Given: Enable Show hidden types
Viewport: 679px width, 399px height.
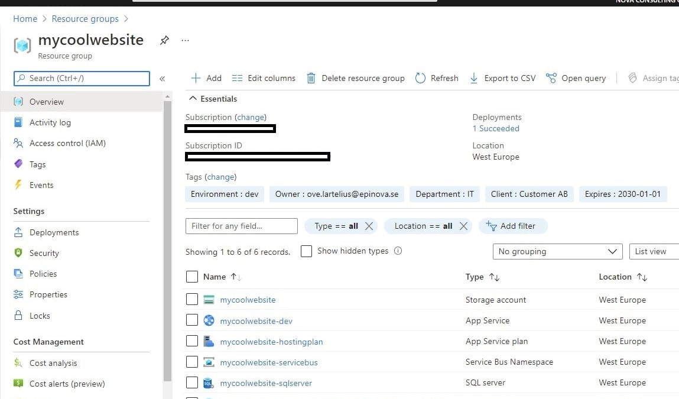Looking at the screenshot, I should pyautogui.click(x=307, y=251).
